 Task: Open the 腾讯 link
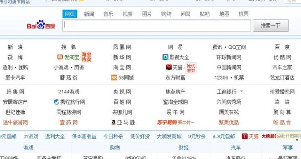[x=217, y=47]
